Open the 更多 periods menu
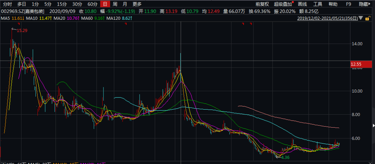This screenshot has width=375, height=164. tap(137, 4)
